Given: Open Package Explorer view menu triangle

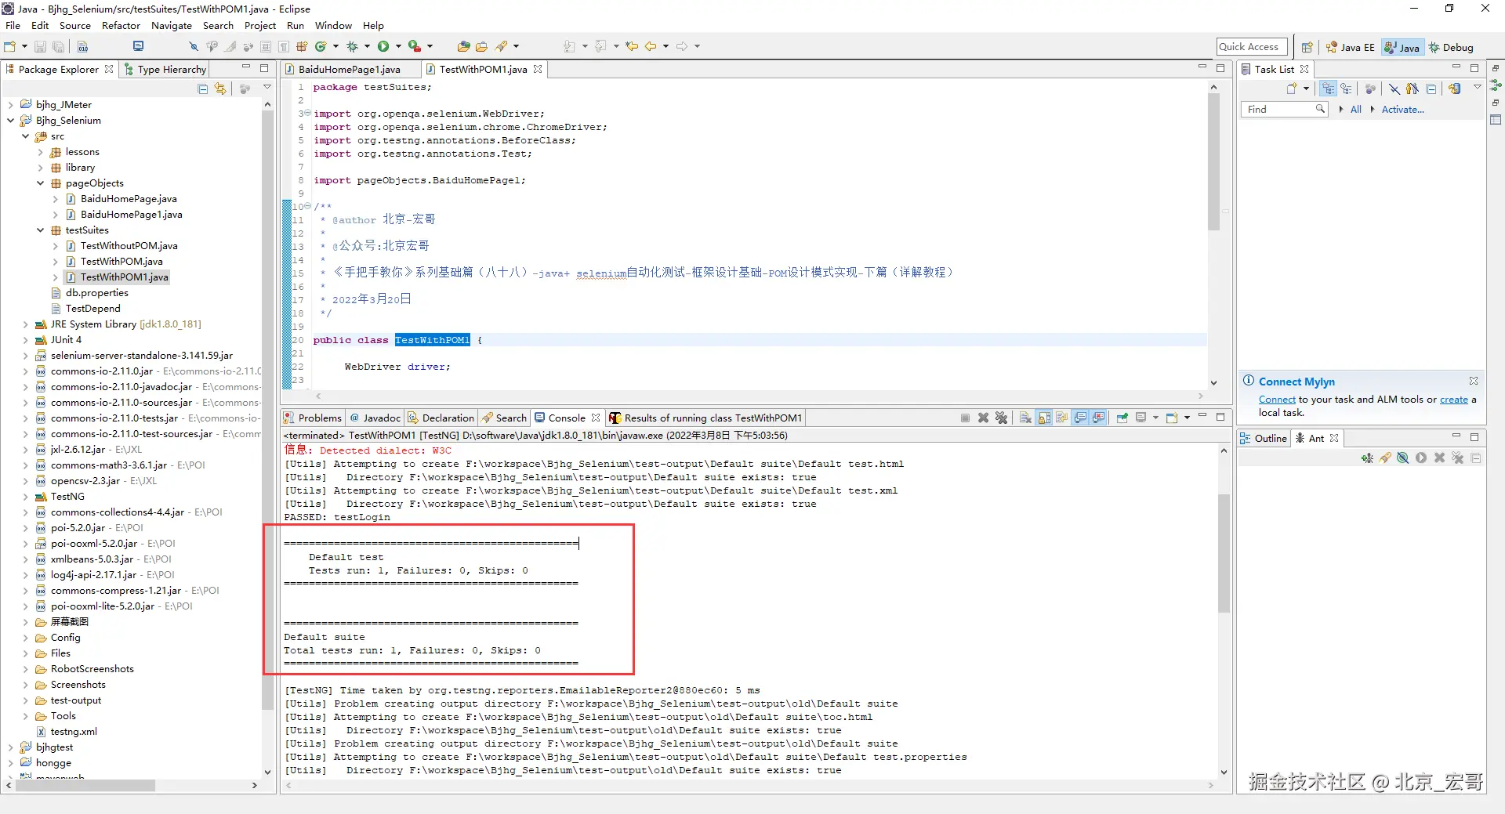Looking at the screenshot, I should [267, 88].
